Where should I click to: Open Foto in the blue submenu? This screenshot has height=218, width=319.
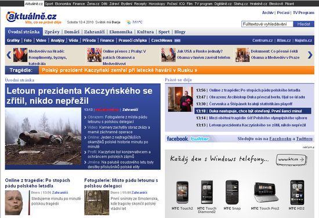pyautogui.click(x=28, y=40)
